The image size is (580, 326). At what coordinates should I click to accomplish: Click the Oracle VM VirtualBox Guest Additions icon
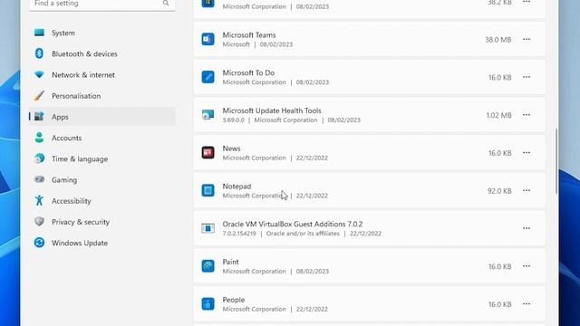208,228
